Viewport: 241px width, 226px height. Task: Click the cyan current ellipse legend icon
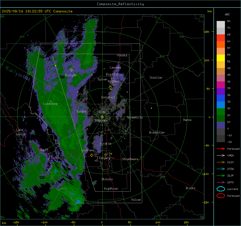tap(221, 189)
